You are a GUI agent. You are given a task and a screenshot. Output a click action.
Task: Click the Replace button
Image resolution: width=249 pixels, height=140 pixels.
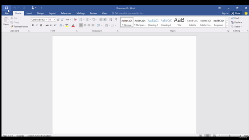(237, 23)
